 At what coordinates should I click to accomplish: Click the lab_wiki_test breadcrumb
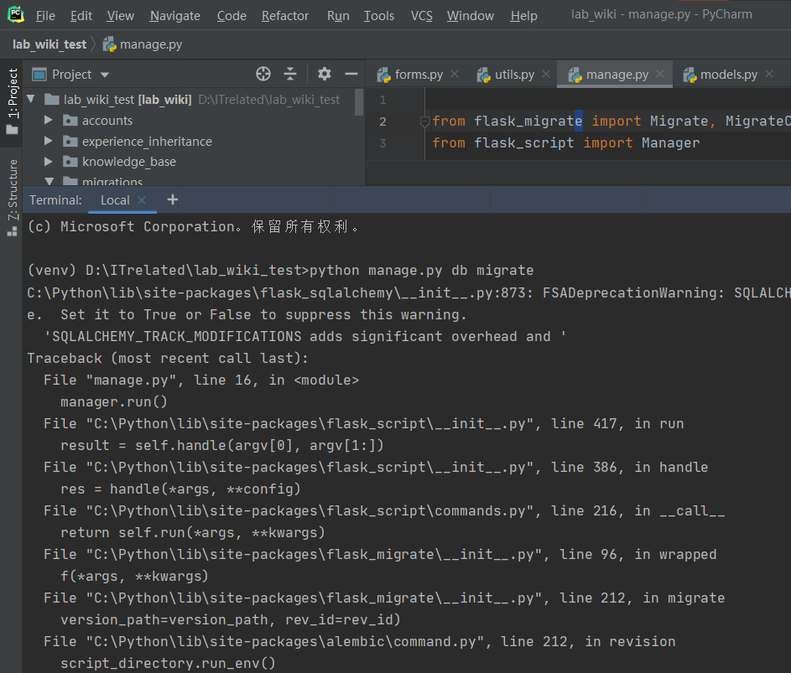pyautogui.click(x=49, y=44)
